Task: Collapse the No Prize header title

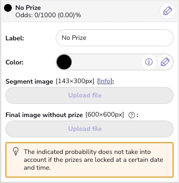Action: pos(28,7)
